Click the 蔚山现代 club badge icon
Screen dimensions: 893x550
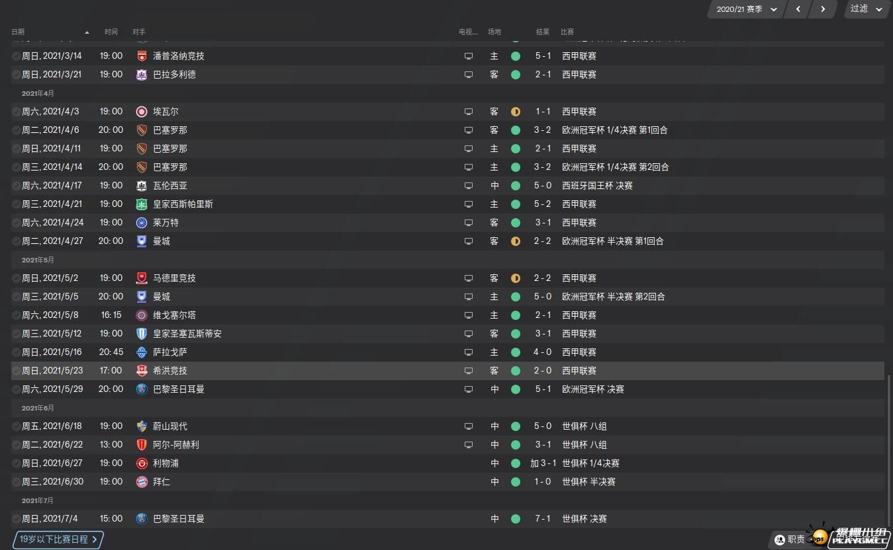coord(142,426)
